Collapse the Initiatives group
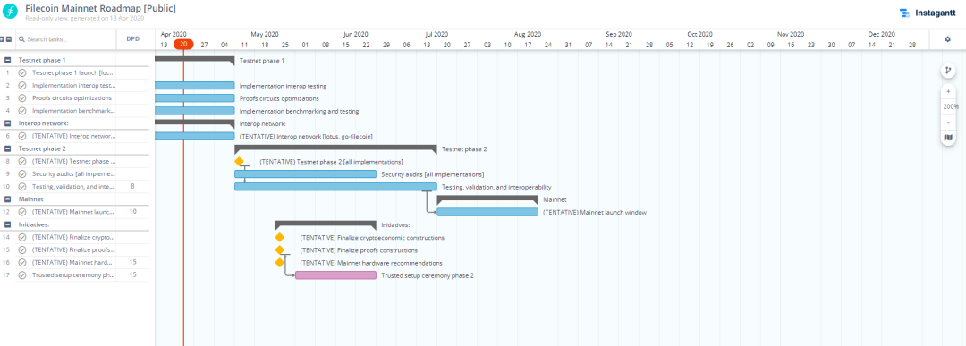This screenshot has width=966, height=346. pos(7,224)
